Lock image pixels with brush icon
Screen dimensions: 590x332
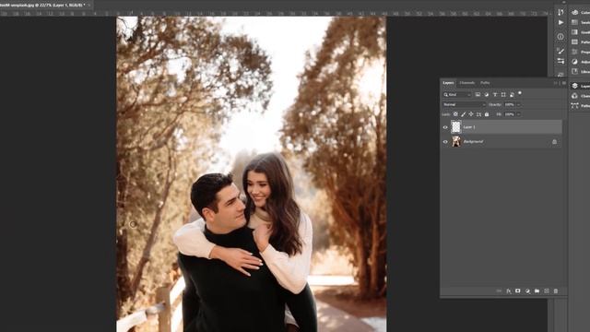(x=464, y=114)
